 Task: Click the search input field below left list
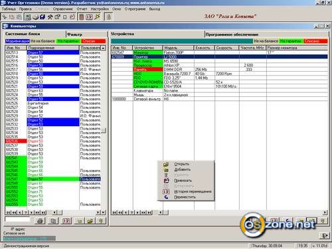[x=17, y=219]
